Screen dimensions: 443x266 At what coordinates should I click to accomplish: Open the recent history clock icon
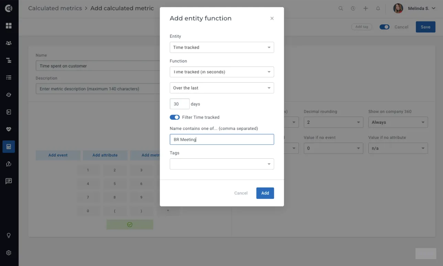click(x=353, y=8)
